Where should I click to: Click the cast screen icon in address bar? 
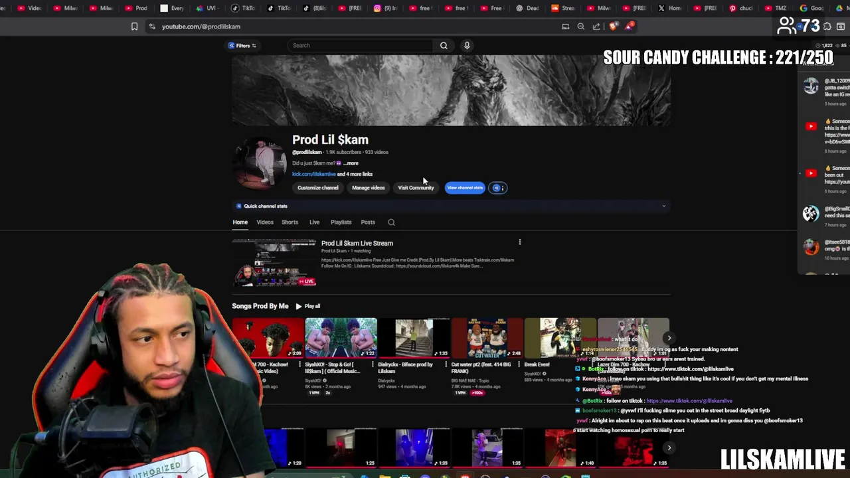point(565,27)
